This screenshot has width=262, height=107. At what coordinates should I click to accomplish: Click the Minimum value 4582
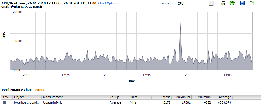(207, 102)
